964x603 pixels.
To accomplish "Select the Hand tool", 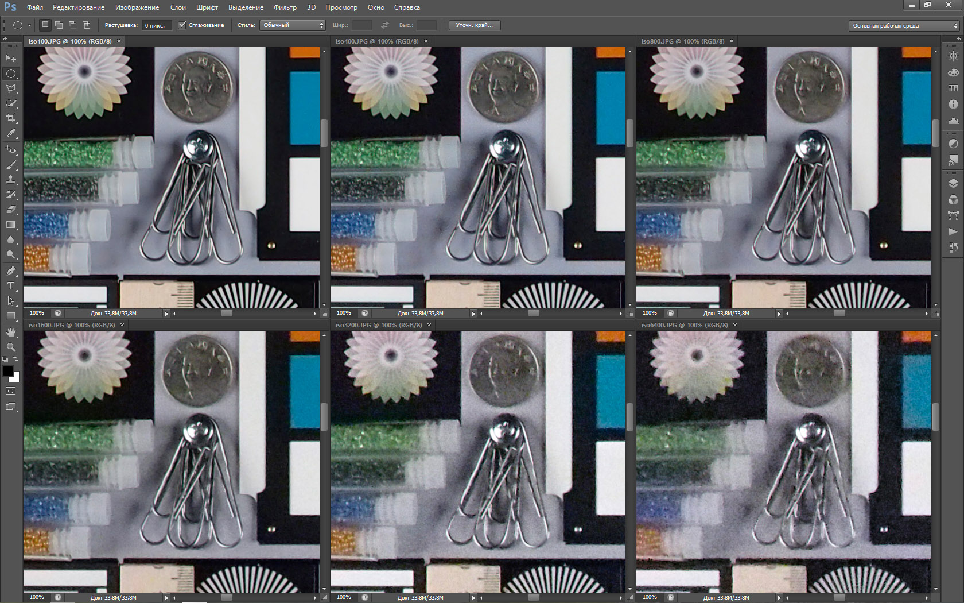I will pyautogui.click(x=11, y=333).
